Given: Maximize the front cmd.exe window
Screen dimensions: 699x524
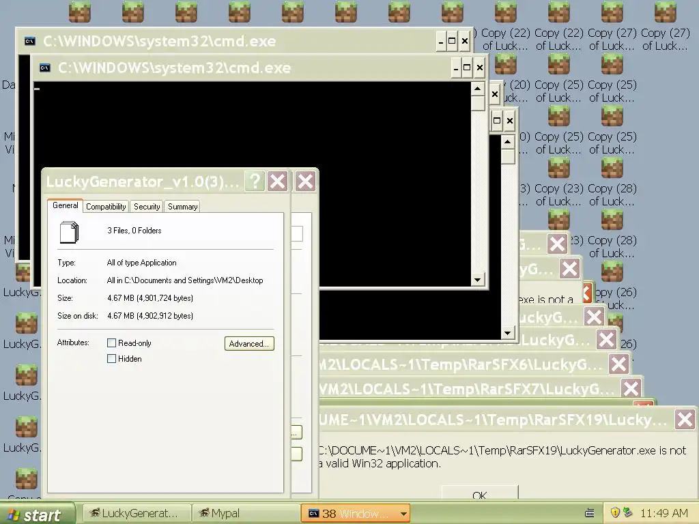Looking at the screenshot, I should coord(467,68).
